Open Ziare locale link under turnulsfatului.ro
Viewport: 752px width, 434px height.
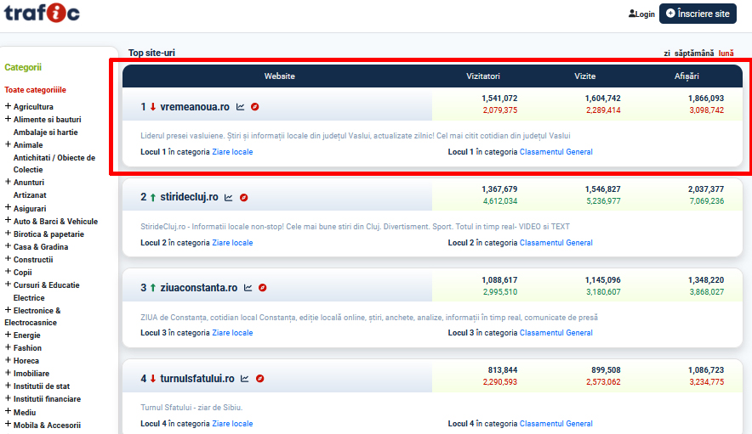232,424
